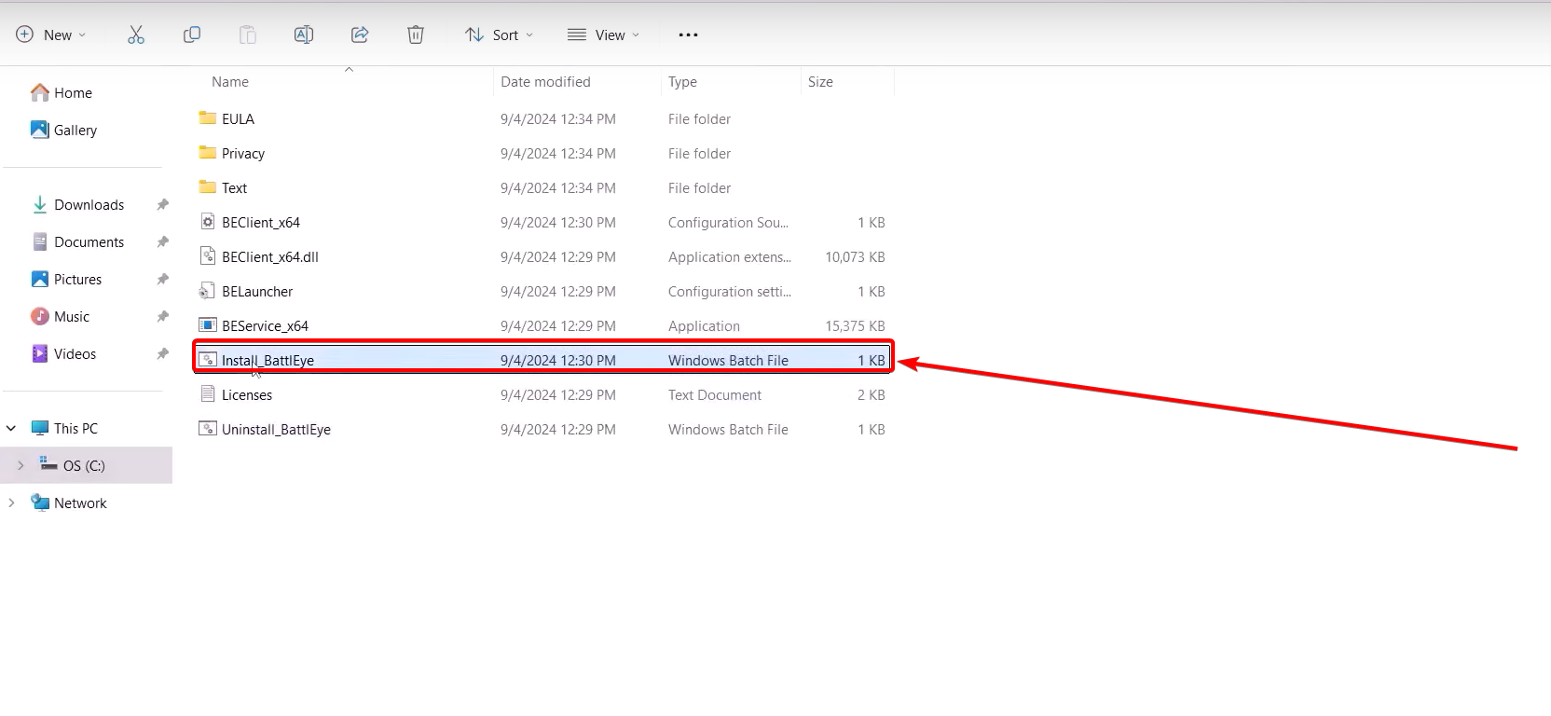Viewport: 1551px width, 716px height.
Task: Sort by the Size column header
Action: tap(820, 82)
